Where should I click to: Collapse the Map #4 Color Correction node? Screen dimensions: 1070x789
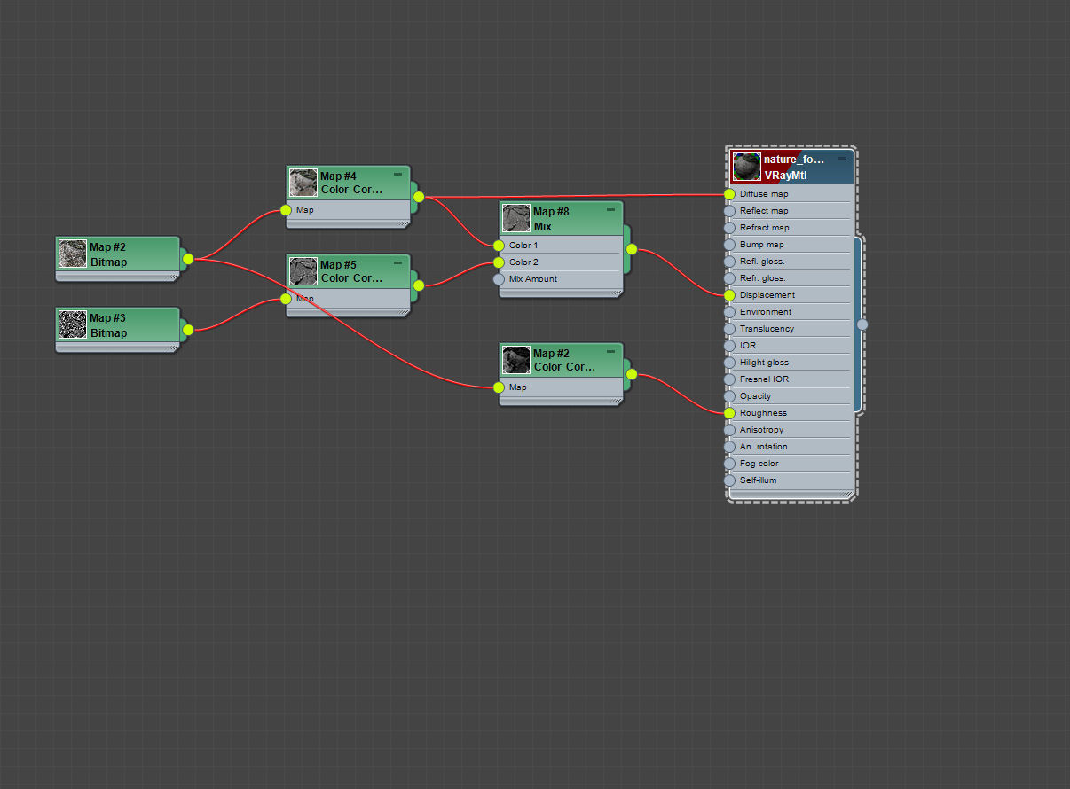point(397,175)
